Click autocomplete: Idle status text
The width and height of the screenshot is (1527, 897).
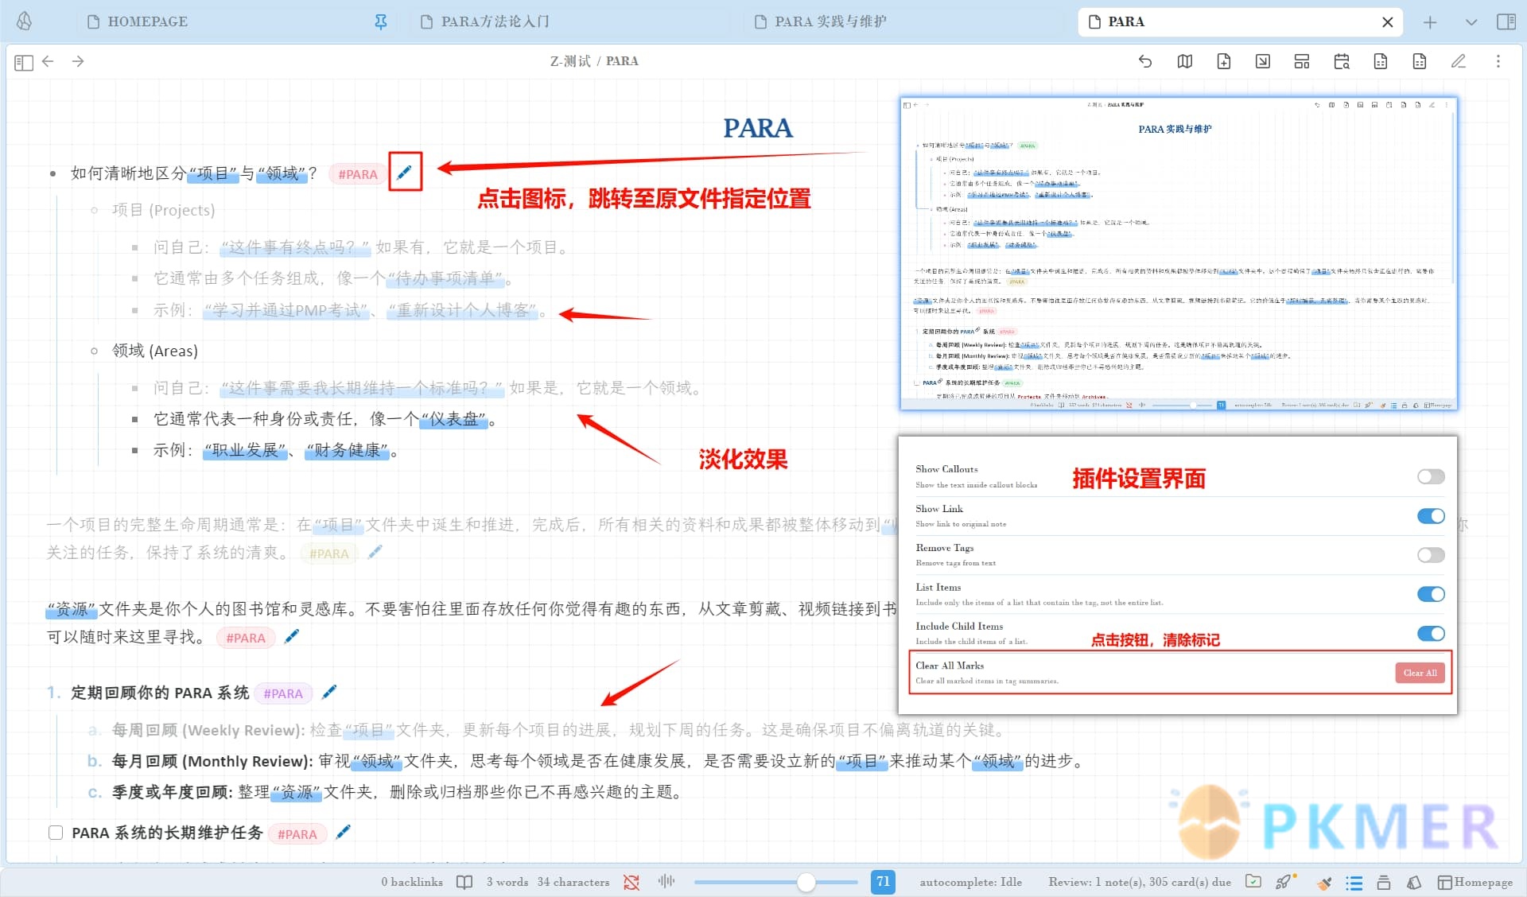tap(971, 882)
